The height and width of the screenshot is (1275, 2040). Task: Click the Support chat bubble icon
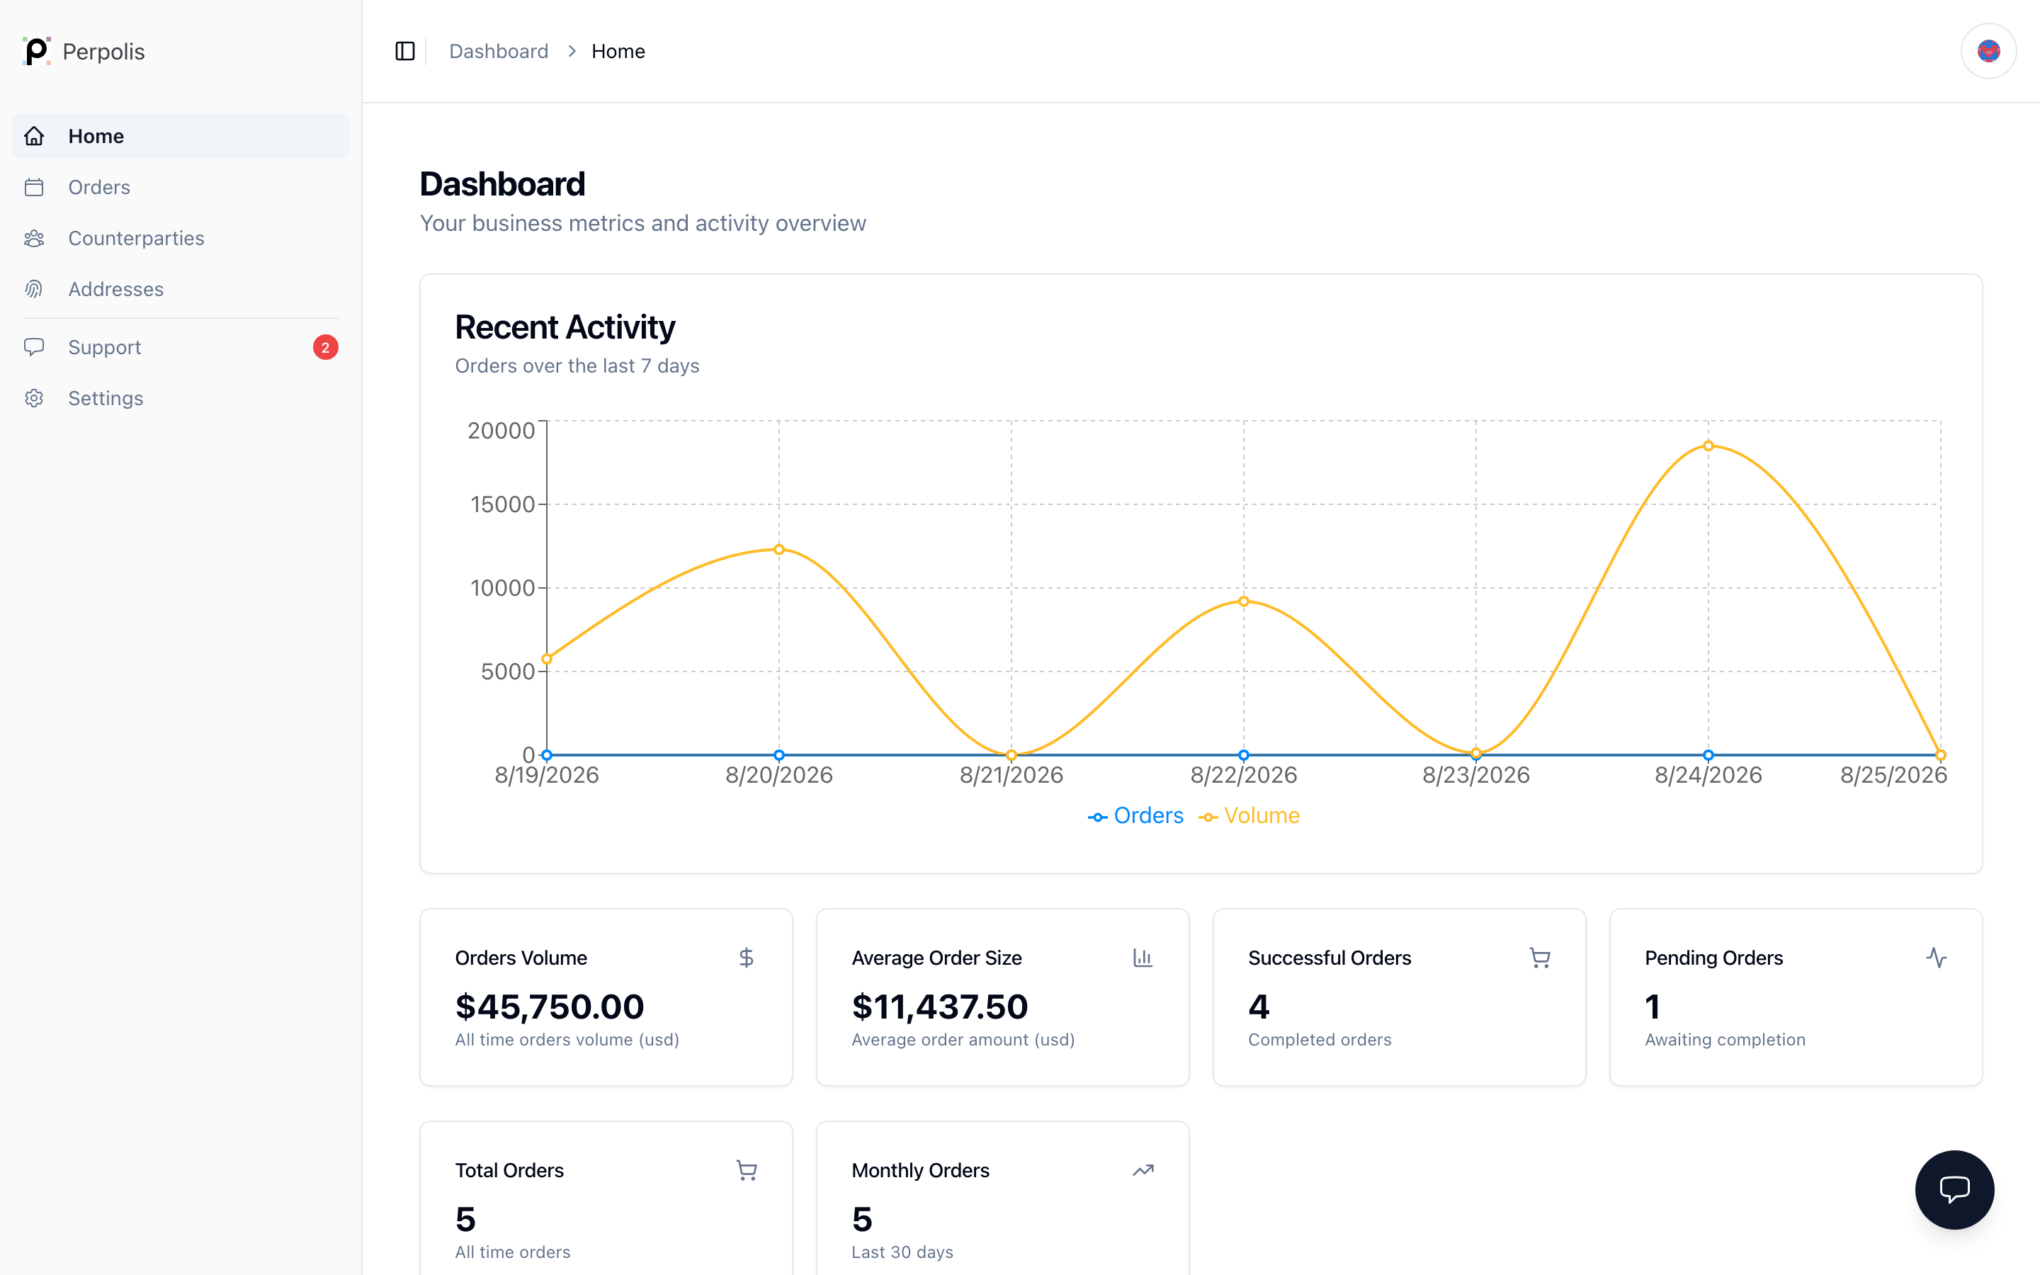tap(35, 347)
